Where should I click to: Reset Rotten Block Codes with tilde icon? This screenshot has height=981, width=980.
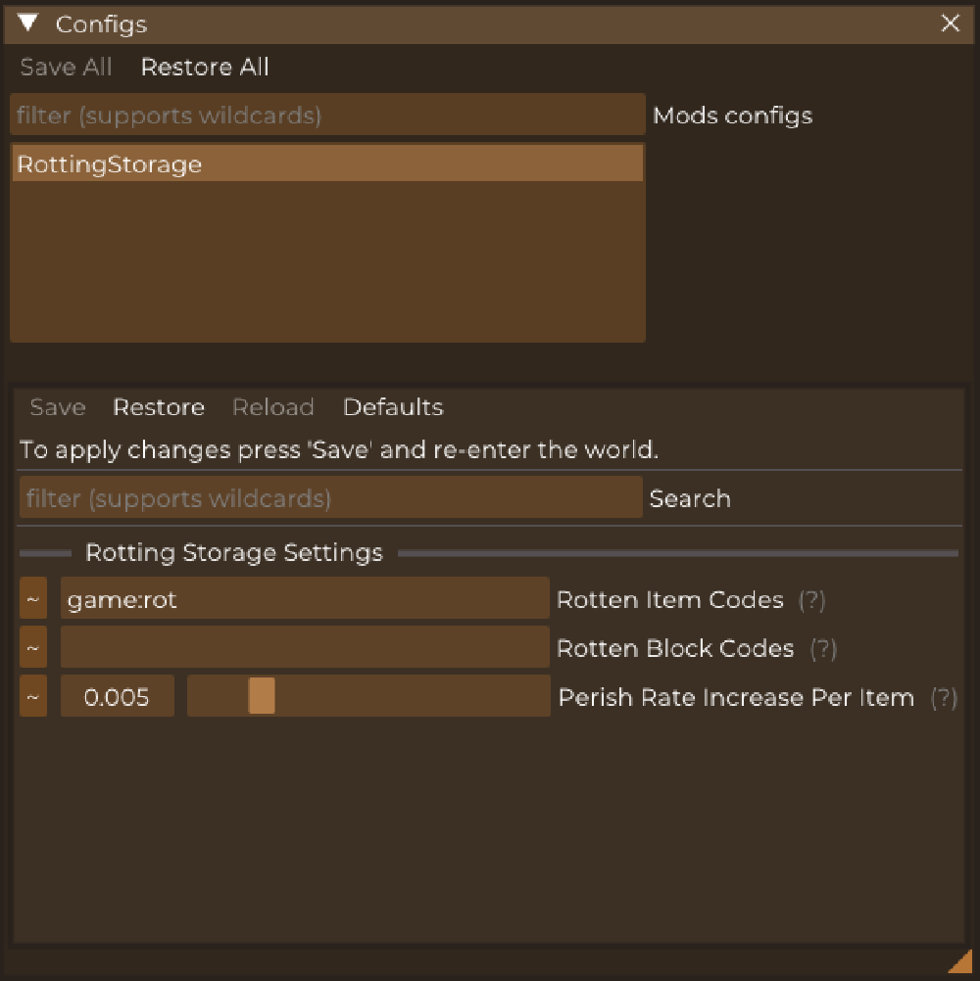(33, 648)
